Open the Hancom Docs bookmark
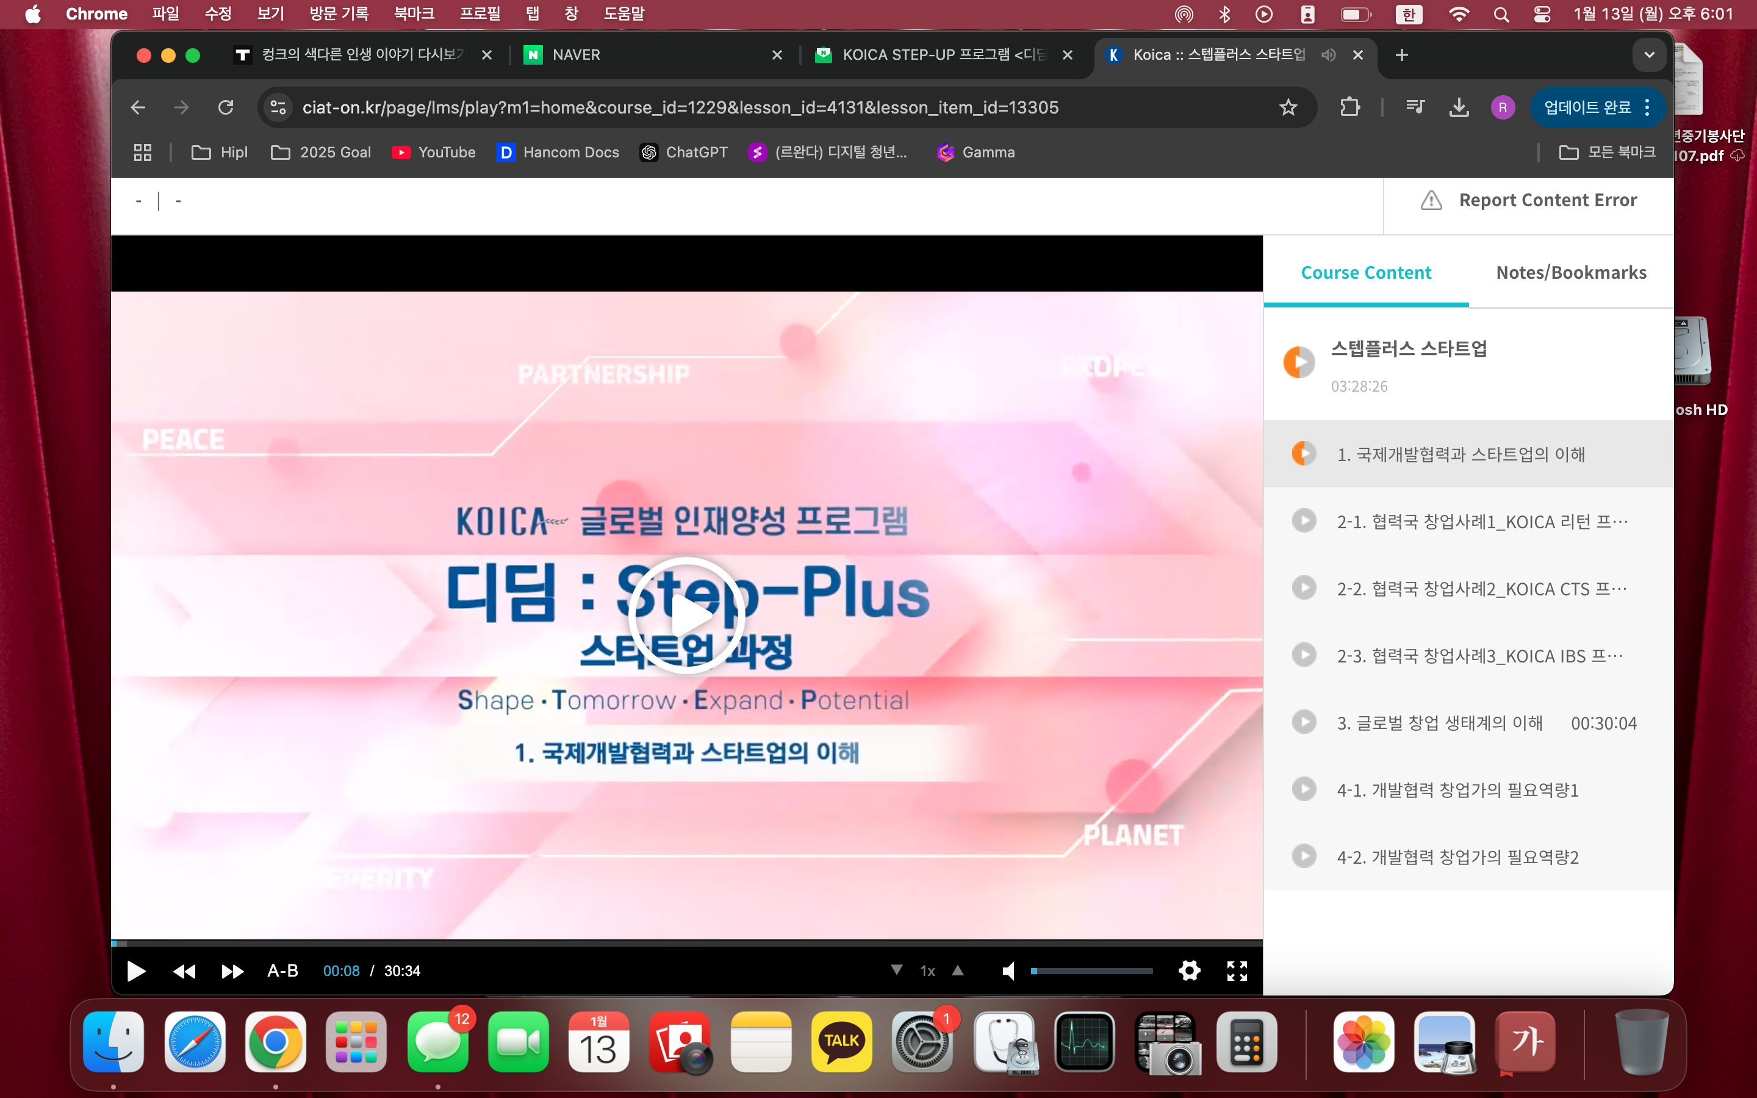This screenshot has width=1757, height=1098. pos(558,152)
